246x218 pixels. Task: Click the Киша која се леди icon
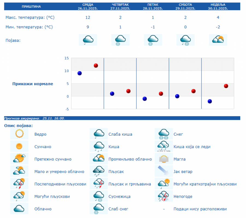[x=164, y=147]
